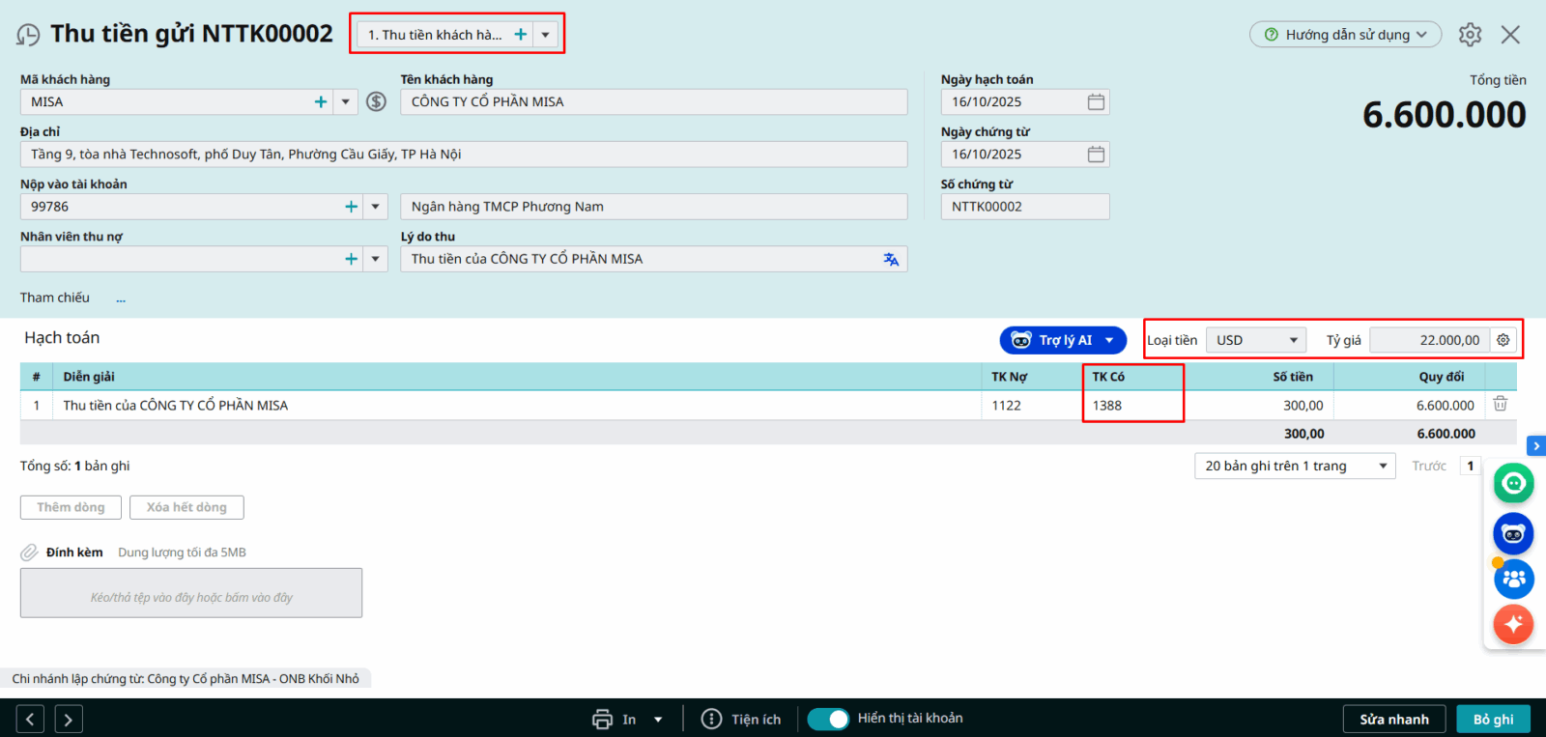Screen dimensions: 1546x737
Task: Open calendar for Ngày chứng từ
Action: (1096, 155)
